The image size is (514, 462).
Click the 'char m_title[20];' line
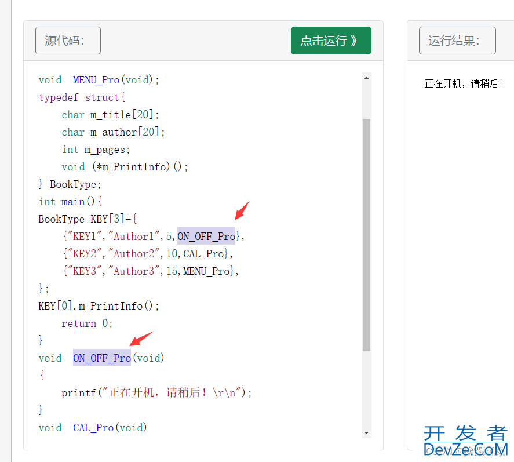(x=110, y=114)
